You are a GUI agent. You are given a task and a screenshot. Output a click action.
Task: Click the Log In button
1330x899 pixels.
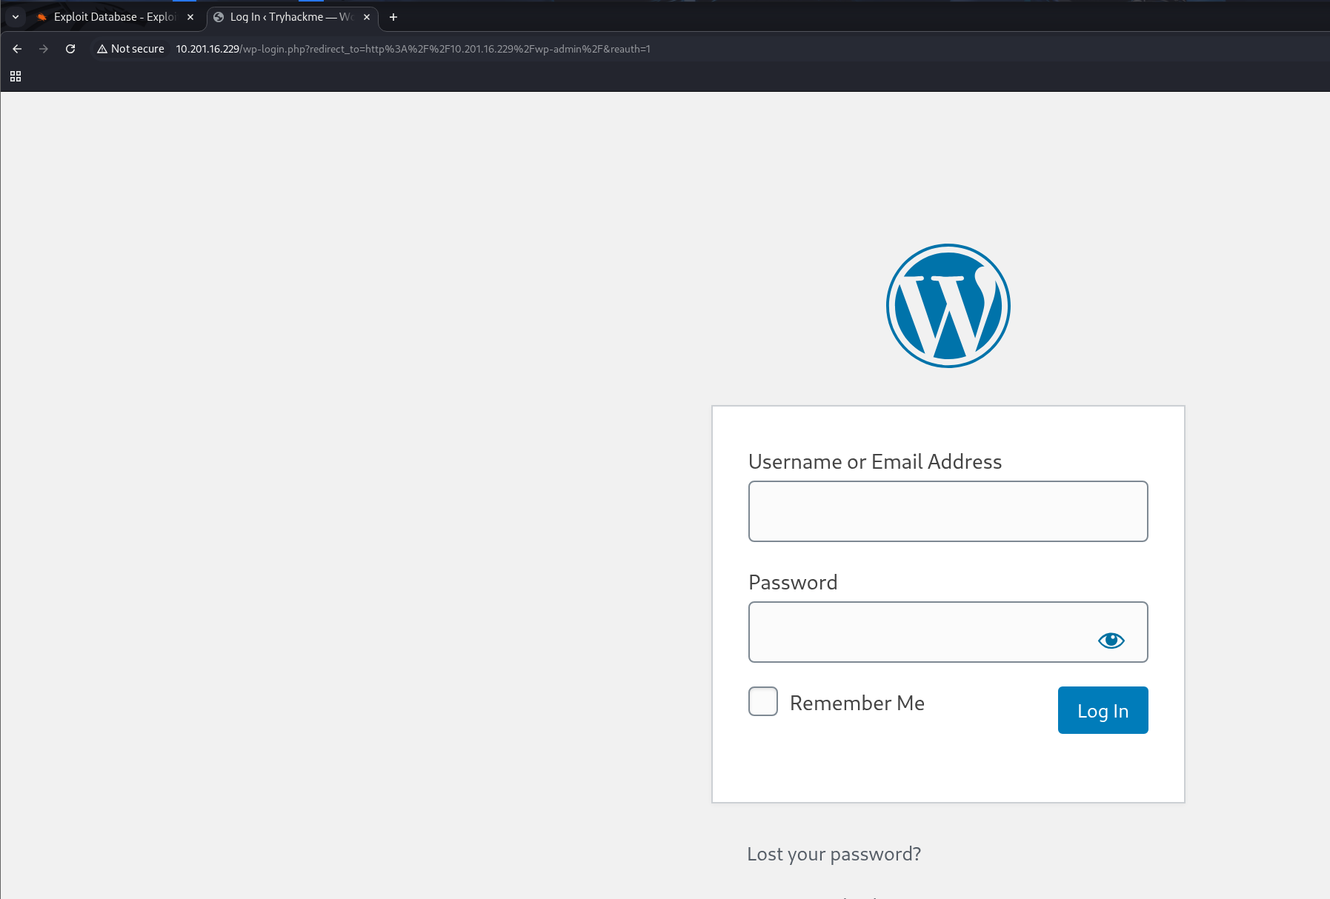(1103, 710)
